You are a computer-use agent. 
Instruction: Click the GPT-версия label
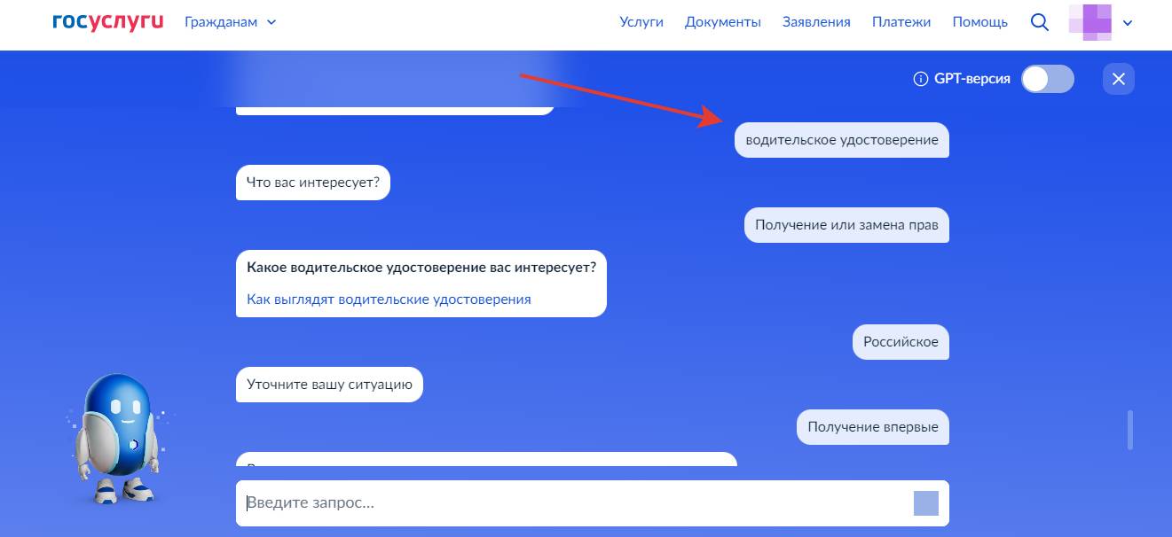coord(972,79)
